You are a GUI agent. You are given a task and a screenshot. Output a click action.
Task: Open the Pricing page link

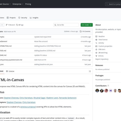(28, 4)
